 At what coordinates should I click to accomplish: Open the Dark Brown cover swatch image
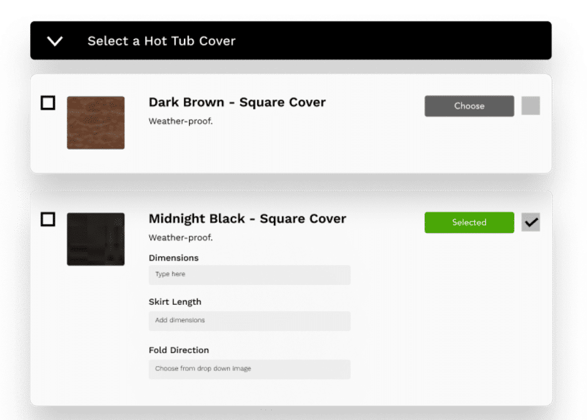point(96,123)
